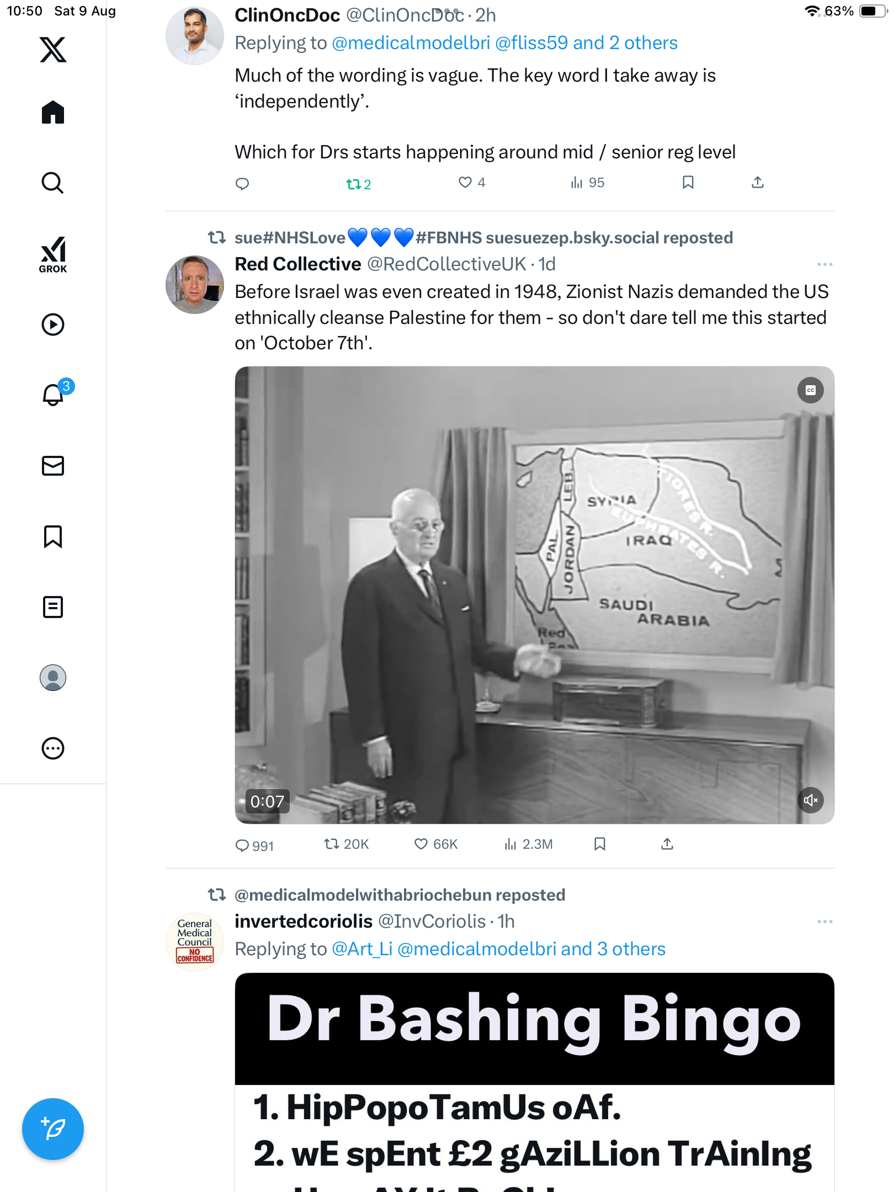Open Bookmarks in sidebar
Screen dimensions: 894x1192
(x=53, y=536)
